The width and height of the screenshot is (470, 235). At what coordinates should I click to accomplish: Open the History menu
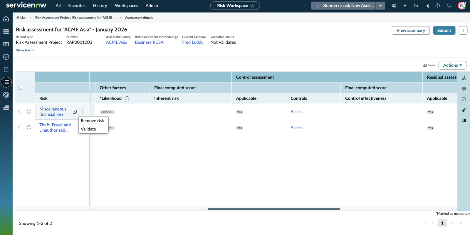coord(100,6)
